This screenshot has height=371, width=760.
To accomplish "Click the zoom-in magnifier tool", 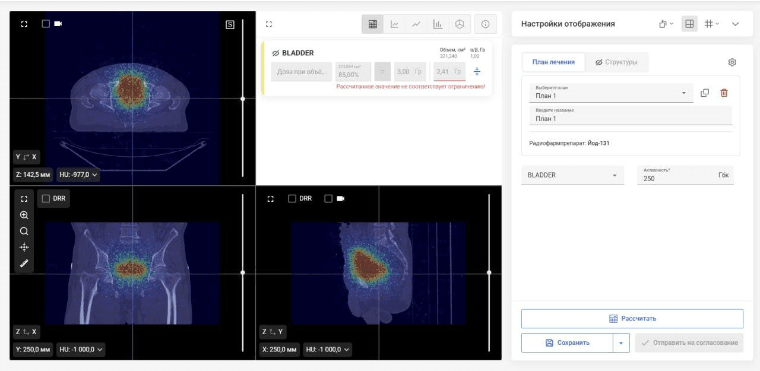I will (24, 215).
